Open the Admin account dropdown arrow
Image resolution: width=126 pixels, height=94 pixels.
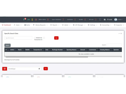(122, 20)
